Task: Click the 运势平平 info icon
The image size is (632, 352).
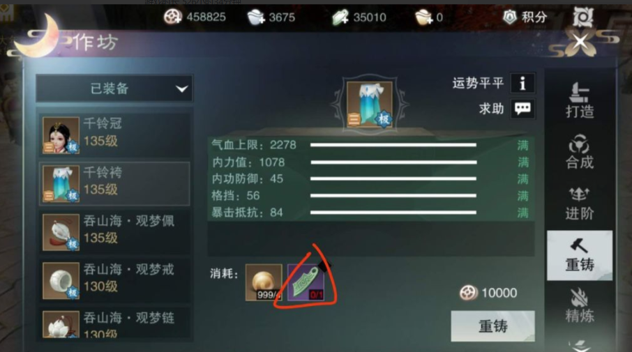Action: point(522,84)
